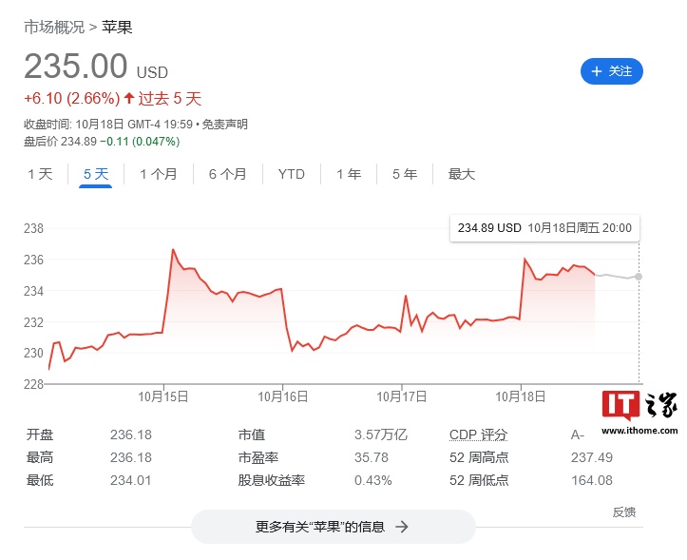Select the 5 年 chart range
The width and height of the screenshot is (687, 560).
(404, 174)
